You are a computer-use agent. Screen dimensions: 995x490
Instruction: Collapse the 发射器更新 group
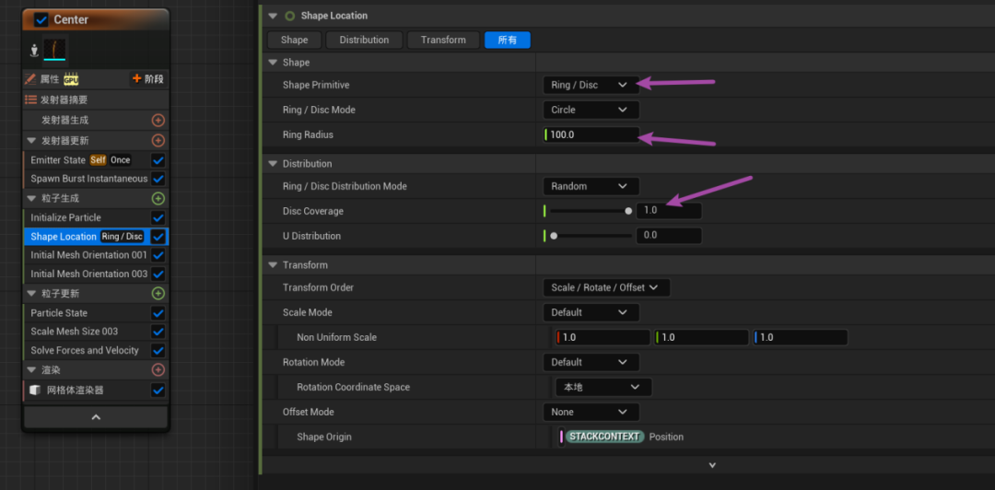pos(31,140)
